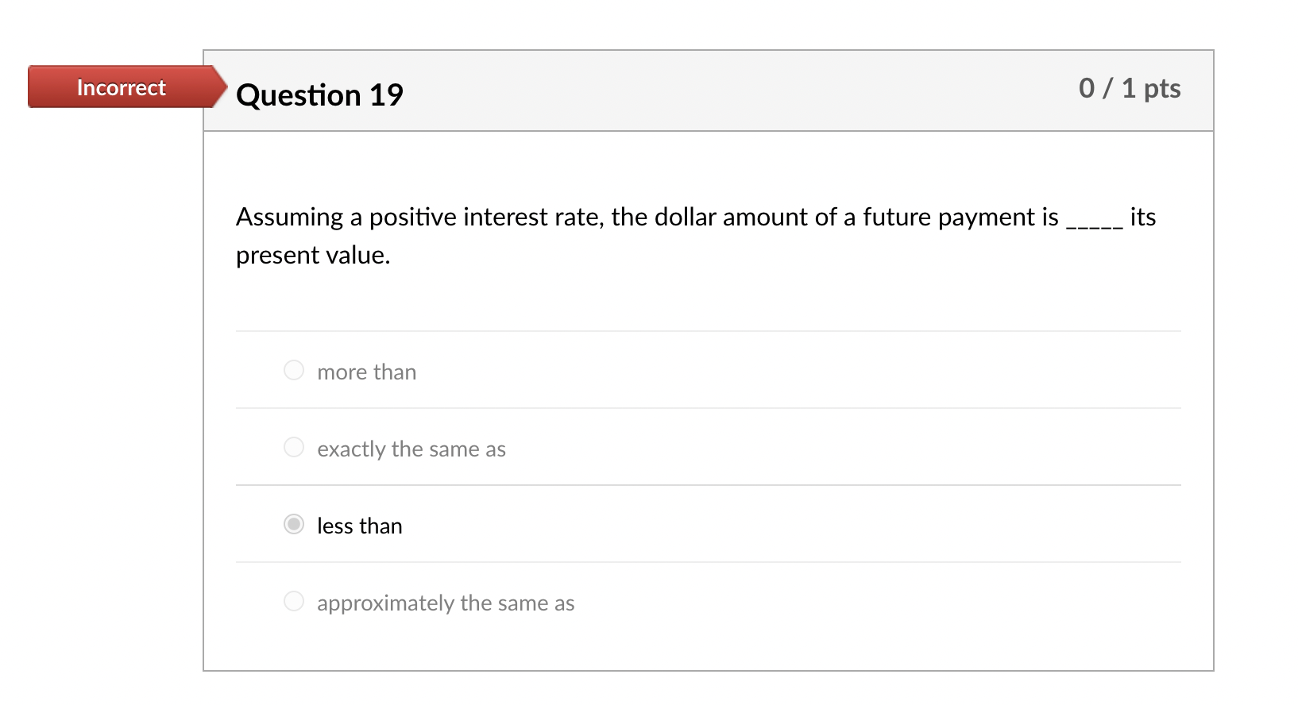Click the "less than" answer label
The image size is (1298, 705).
click(360, 526)
